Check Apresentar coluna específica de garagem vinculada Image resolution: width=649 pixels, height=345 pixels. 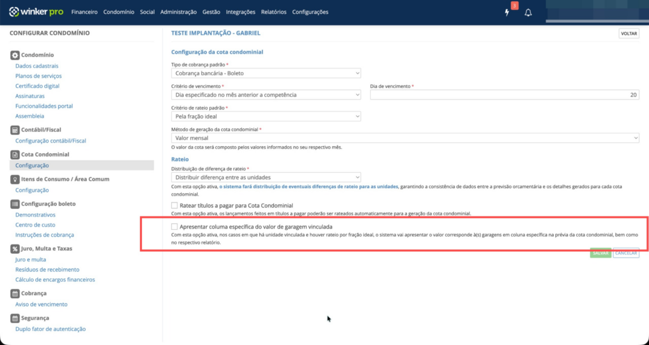click(x=175, y=226)
